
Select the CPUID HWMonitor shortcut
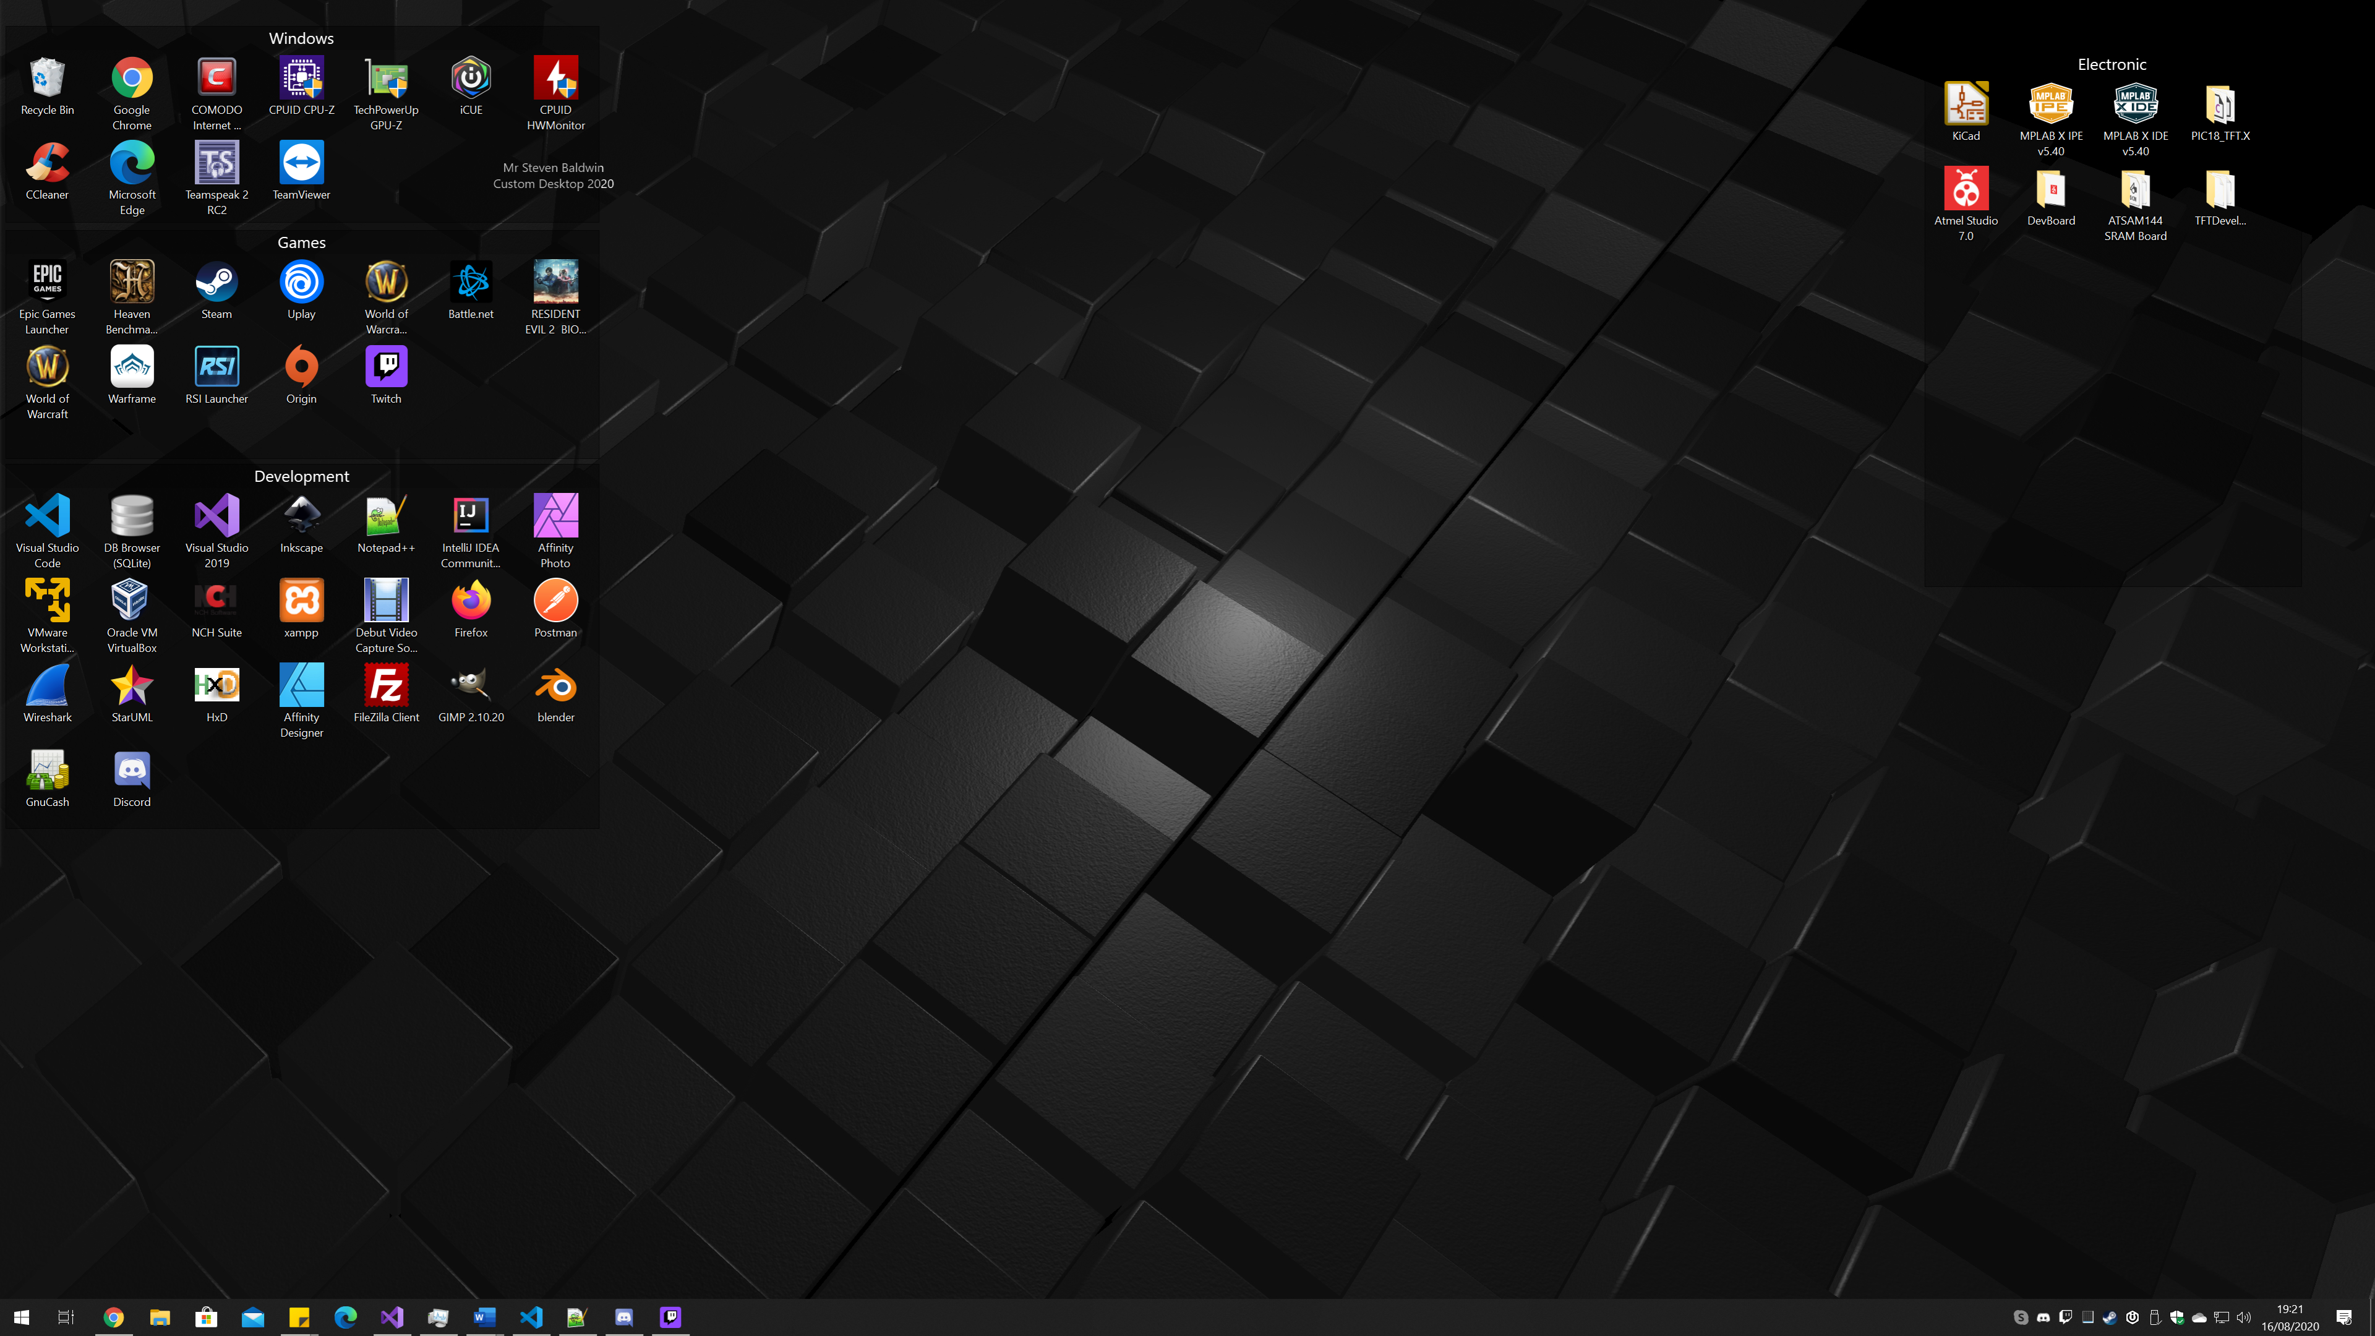555,79
